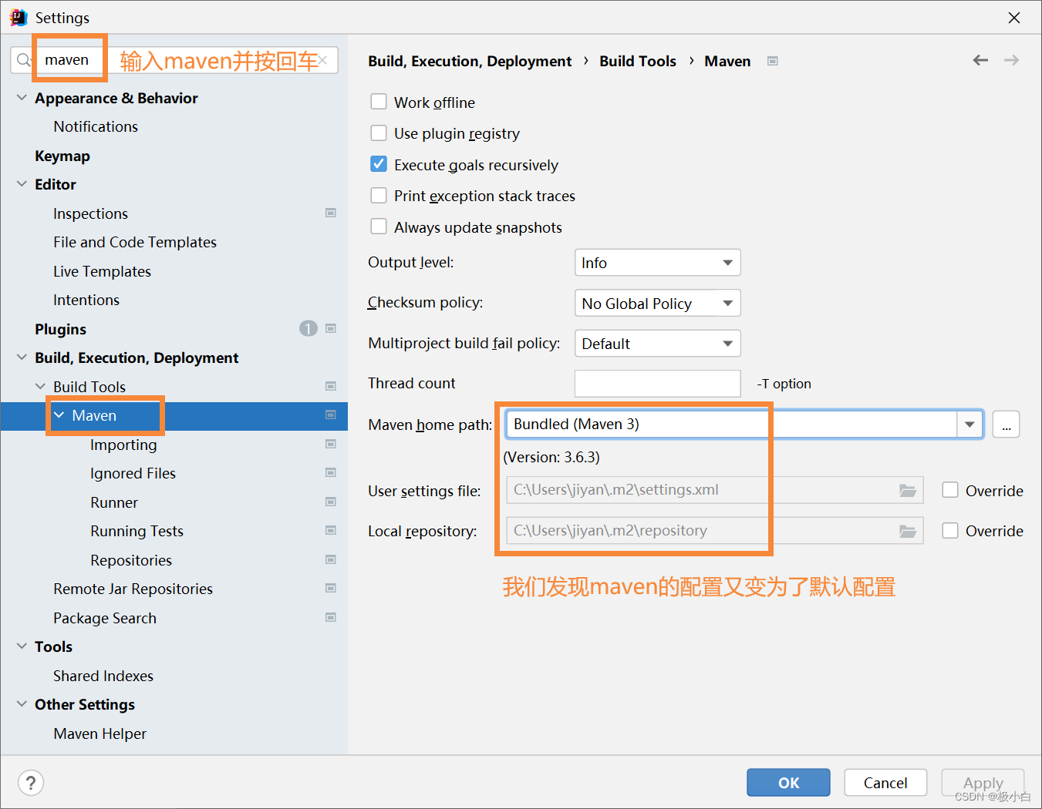Collapse the Build Tools node
Image resolution: width=1042 pixels, height=809 pixels.
click(40, 386)
